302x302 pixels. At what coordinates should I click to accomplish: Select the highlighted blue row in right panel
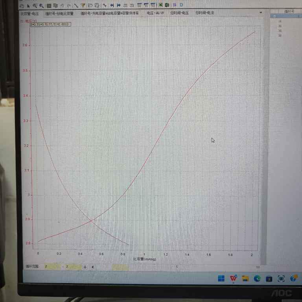pos(286,16)
